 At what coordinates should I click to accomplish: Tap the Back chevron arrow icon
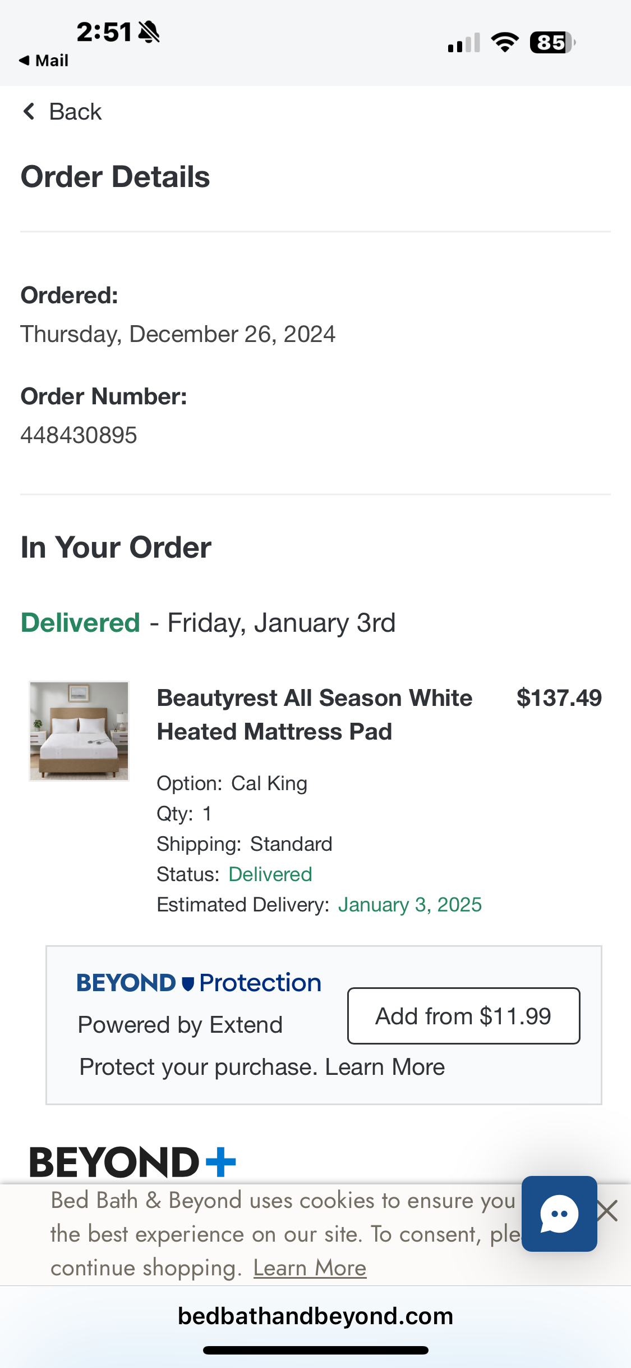click(x=29, y=111)
